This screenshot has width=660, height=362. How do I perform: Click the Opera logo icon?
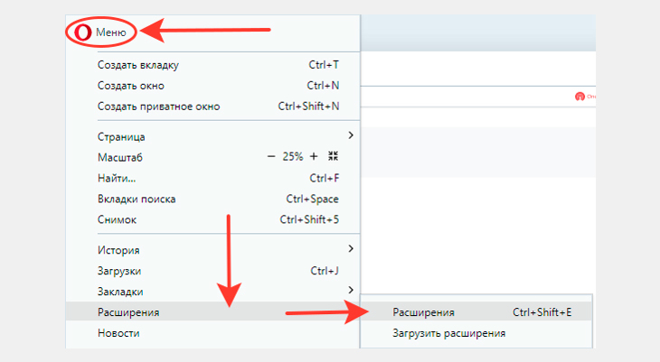coord(83,32)
